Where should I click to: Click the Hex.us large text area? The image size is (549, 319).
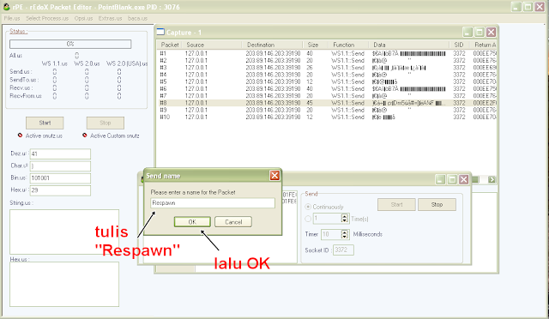pyautogui.click(x=64, y=284)
